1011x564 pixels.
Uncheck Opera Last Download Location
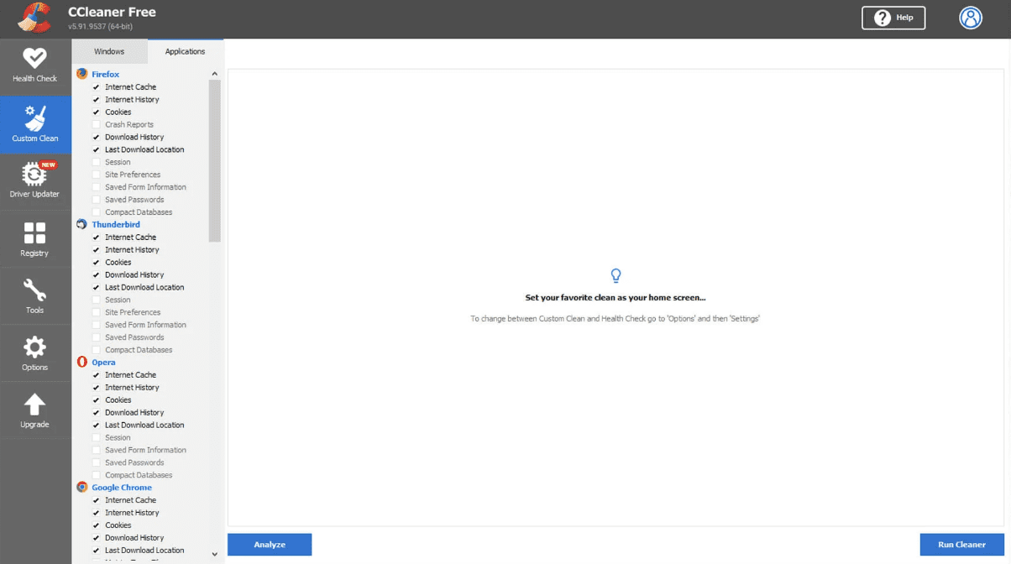click(97, 425)
